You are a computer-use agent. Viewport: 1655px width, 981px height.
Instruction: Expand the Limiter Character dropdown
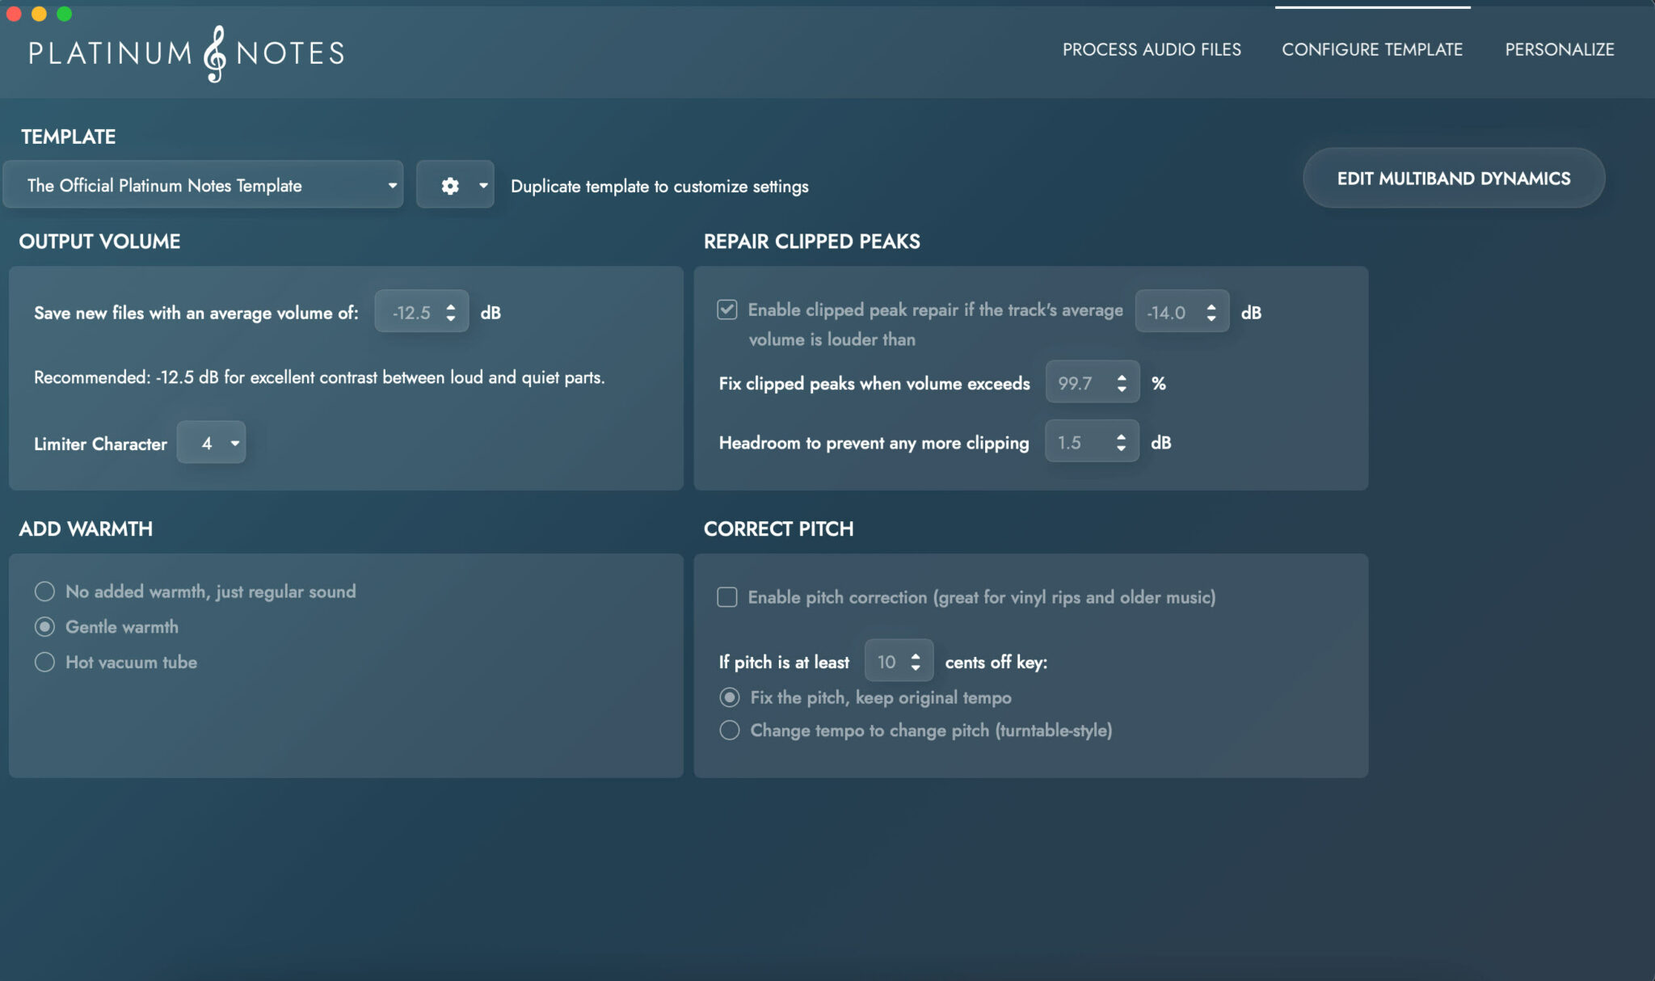pos(212,443)
